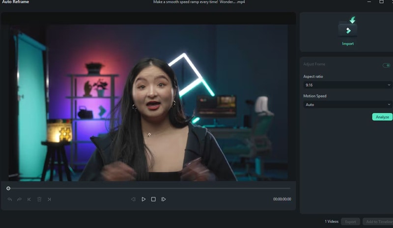393x228 pixels.
Task: Click the trash delete icon
Action: click(x=39, y=199)
